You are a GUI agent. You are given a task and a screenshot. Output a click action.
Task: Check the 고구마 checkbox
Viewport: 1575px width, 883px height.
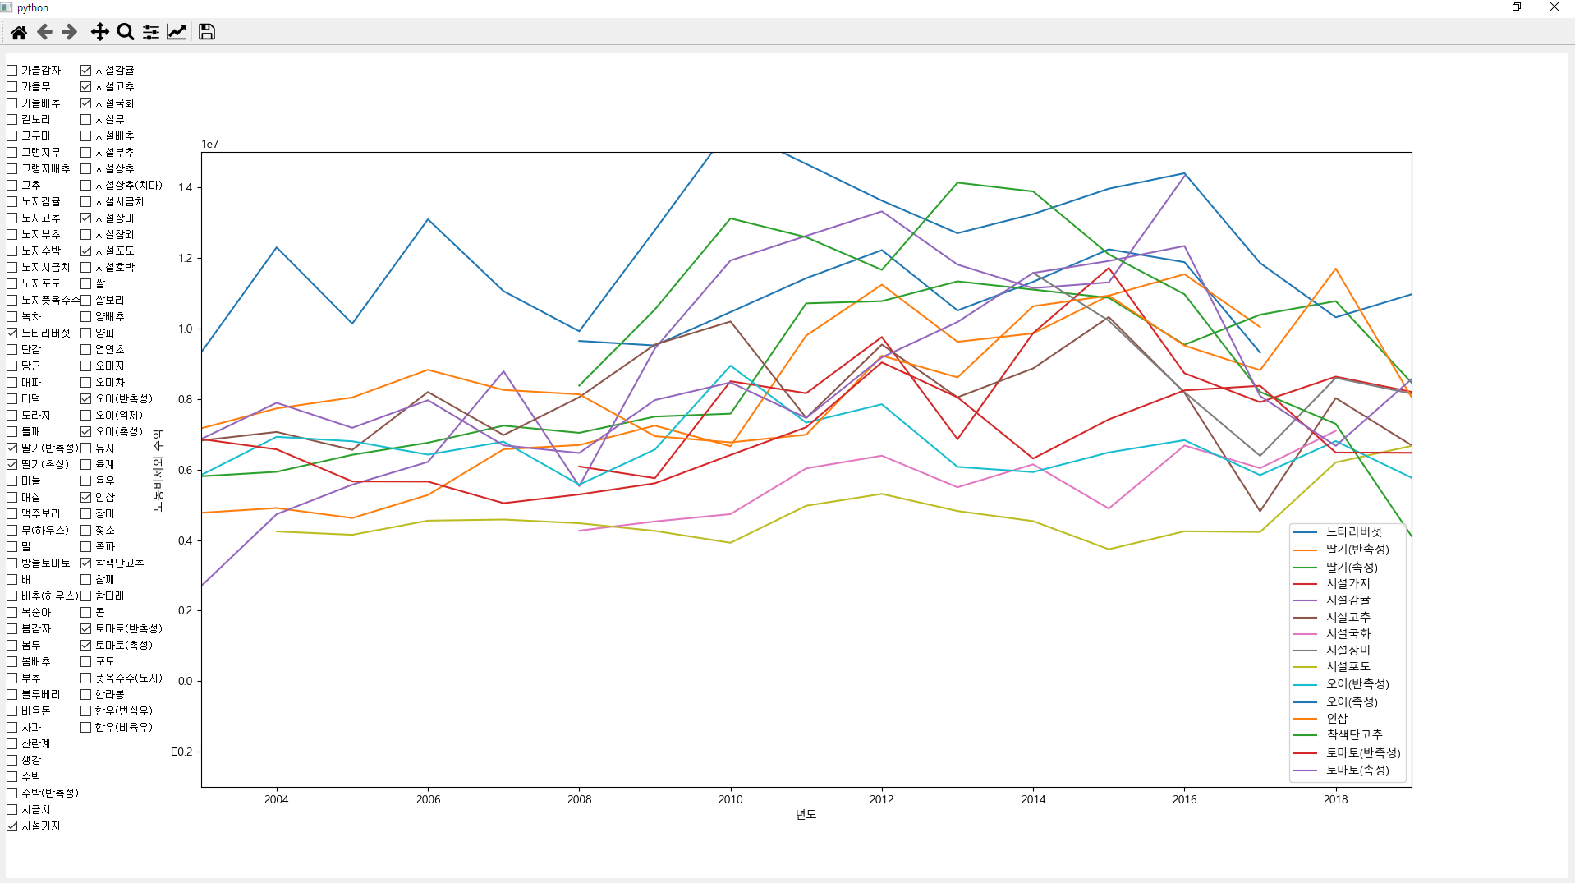(x=12, y=136)
